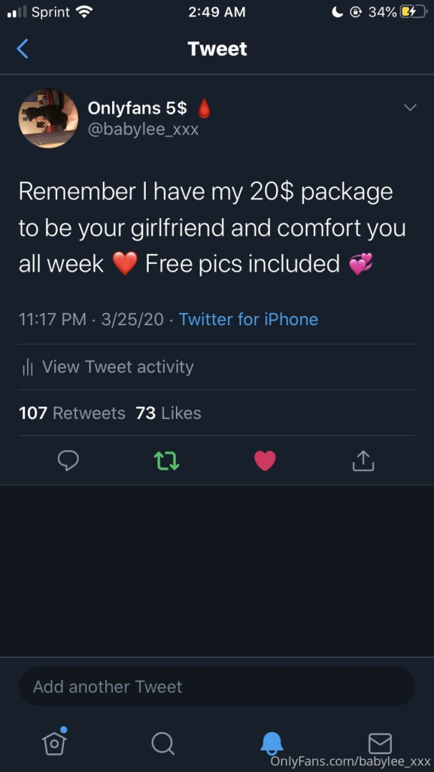Open the reply speech bubble icon
This screenshot has height=772, width=434.
pyautogui.click(x=68, y=461)
